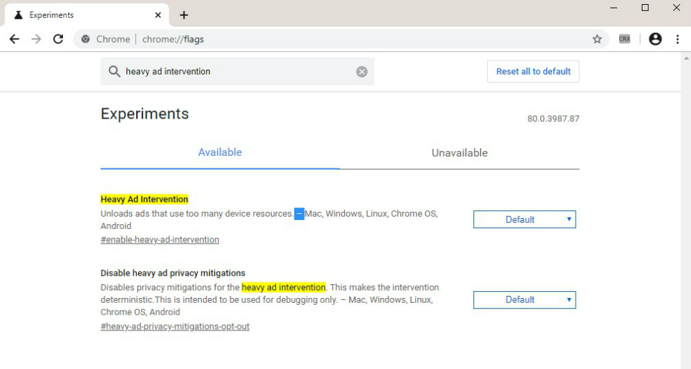Open the Heavy Ad Intervention Default dropdown
The height and width of the screenshot is (369, 691).
524,219
